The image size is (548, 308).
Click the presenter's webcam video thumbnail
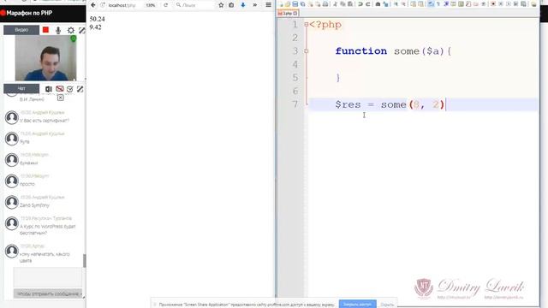[x=45, y=58]
